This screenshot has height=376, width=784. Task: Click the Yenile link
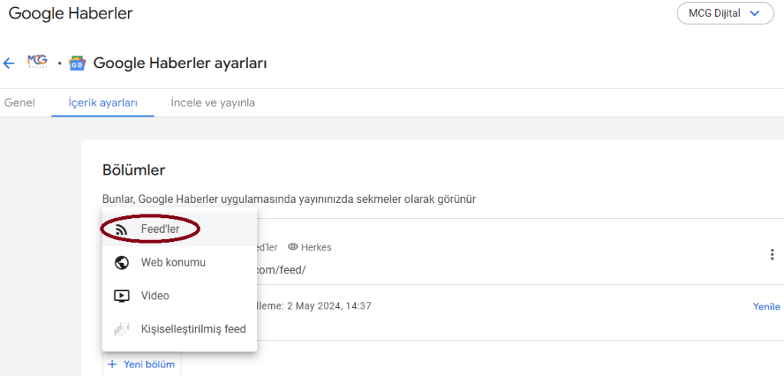766,306
